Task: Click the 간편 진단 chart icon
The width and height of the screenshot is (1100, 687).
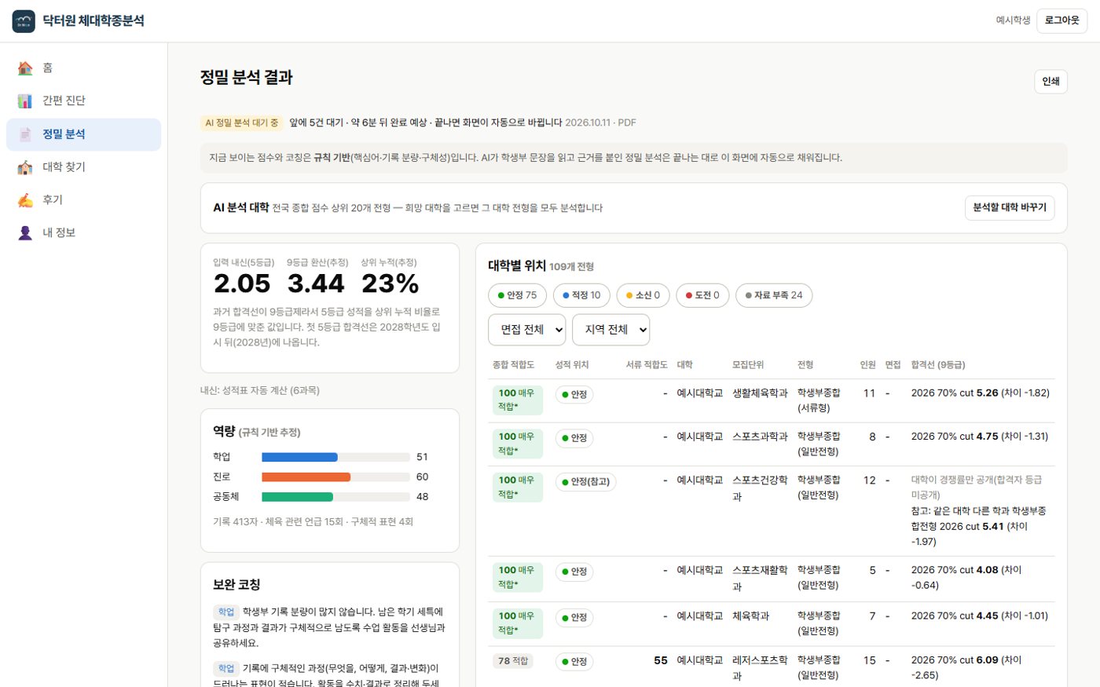Action: (25, 101)
